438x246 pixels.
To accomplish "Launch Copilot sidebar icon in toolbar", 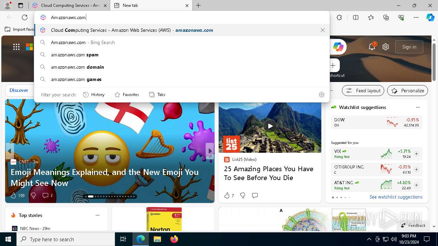I will click(x=430, y=17).
